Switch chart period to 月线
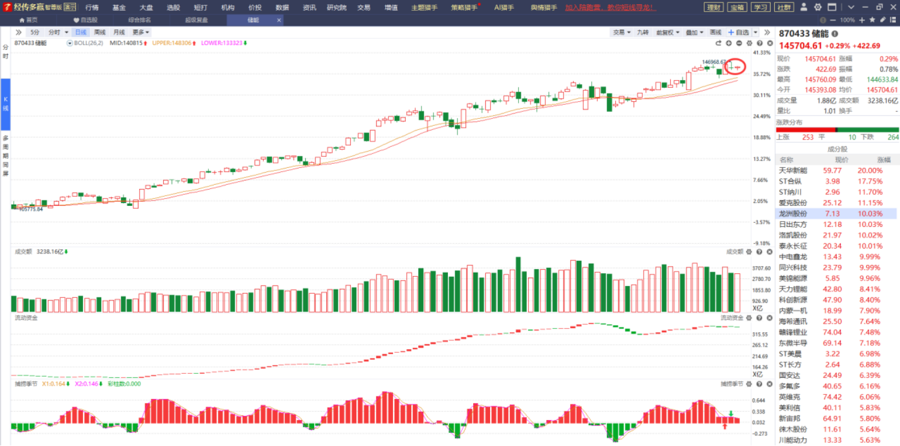 coord(119,32)
